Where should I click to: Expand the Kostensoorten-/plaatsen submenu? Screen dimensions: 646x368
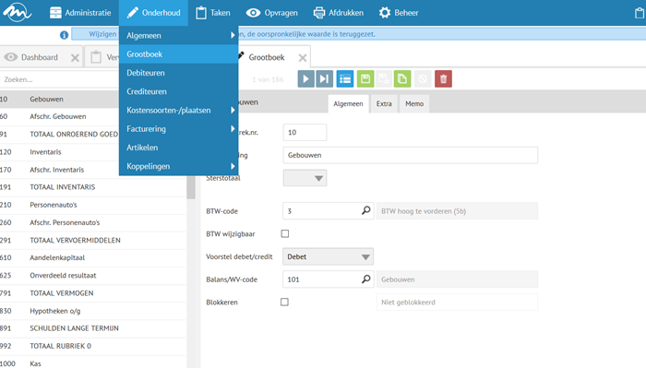pyautogui.click(x=178, y=111)
